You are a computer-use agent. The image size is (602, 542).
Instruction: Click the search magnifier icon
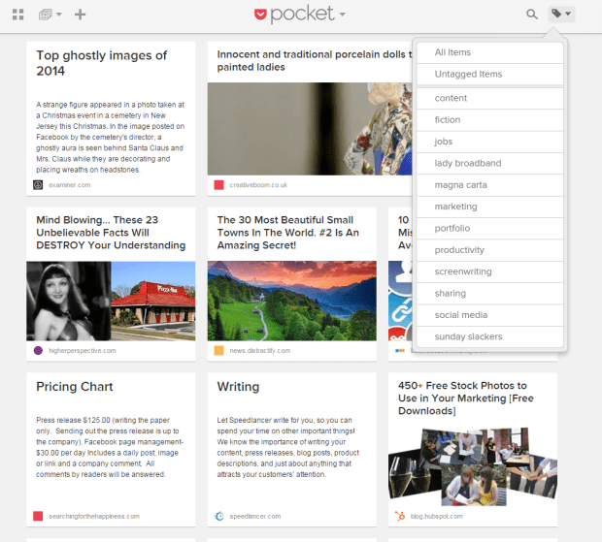531,15
